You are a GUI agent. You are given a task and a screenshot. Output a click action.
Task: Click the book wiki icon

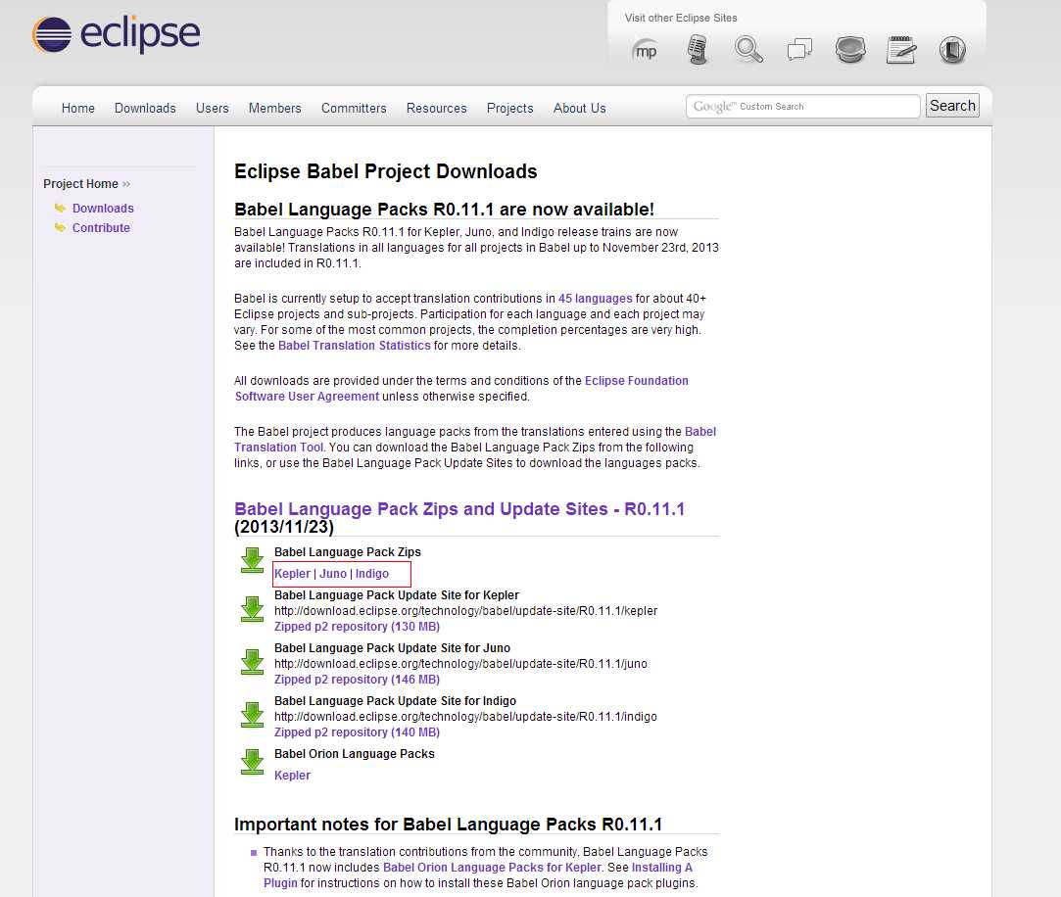tap(952, 49)
